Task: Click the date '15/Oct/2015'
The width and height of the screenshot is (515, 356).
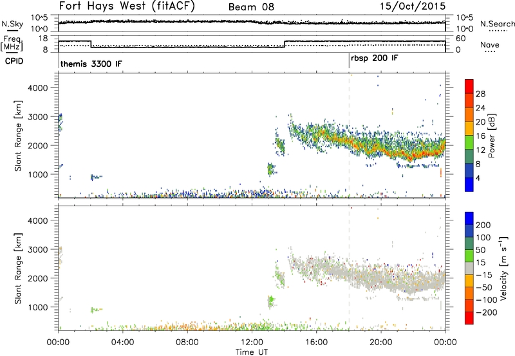Action: click(x=413, y=6)
